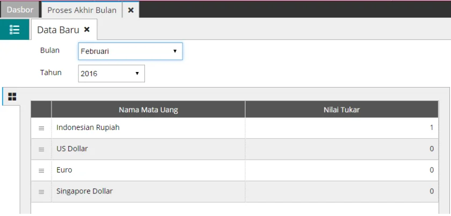
Task: Select the Indonesian Rupiah currency name cell
Action: point(148,128)
